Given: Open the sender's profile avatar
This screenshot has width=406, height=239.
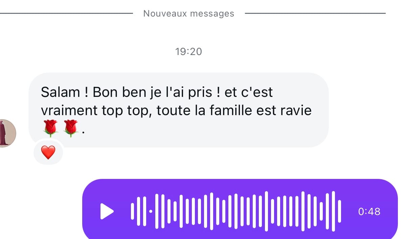Looking at the screenshot, I should point(6,133).
